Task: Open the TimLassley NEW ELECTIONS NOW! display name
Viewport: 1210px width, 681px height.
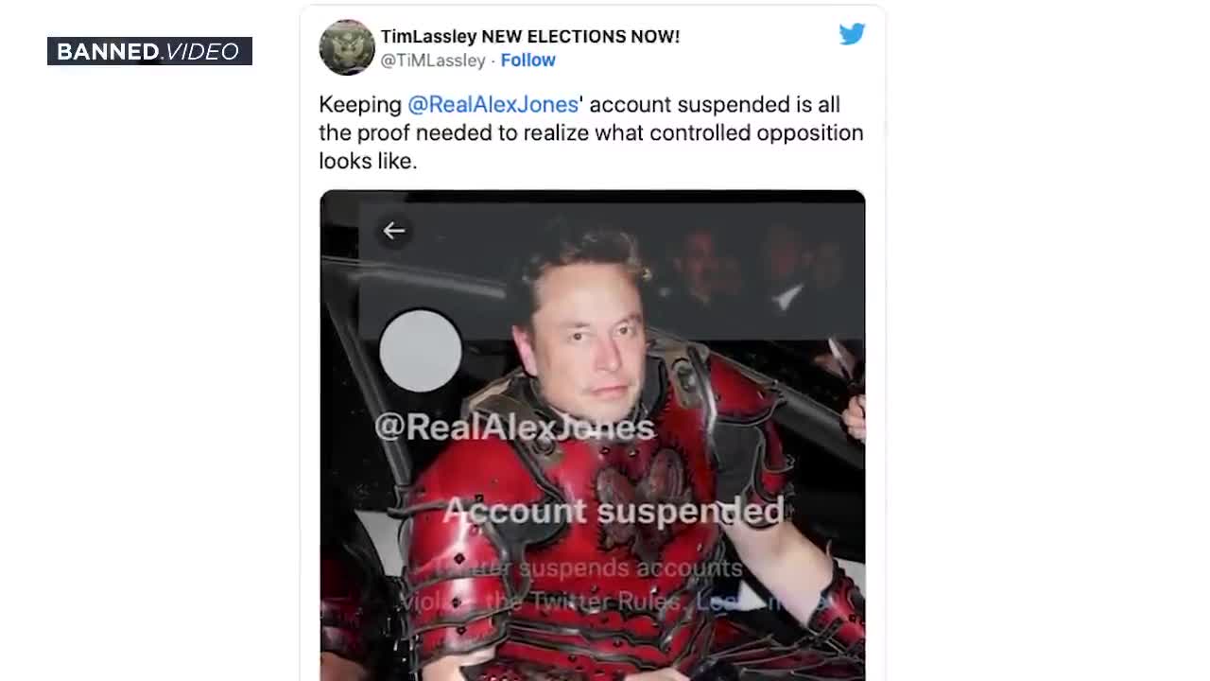Action: pyautogui.click(x=530, y=36)
